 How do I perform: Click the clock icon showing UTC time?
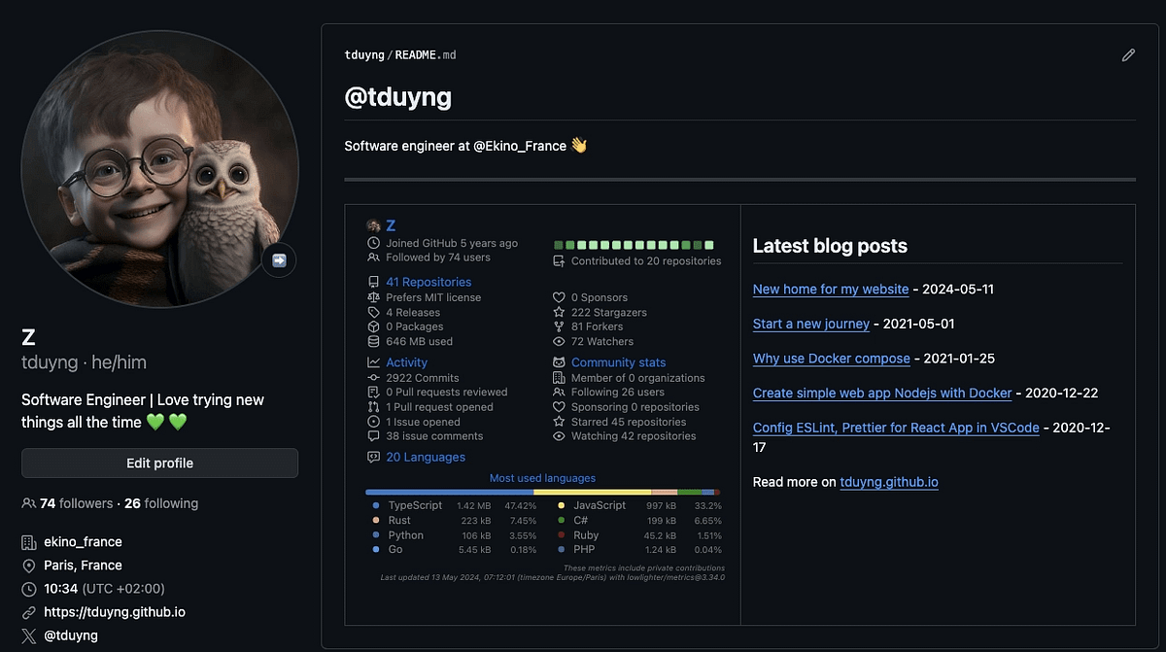click(x=30, y=589)
